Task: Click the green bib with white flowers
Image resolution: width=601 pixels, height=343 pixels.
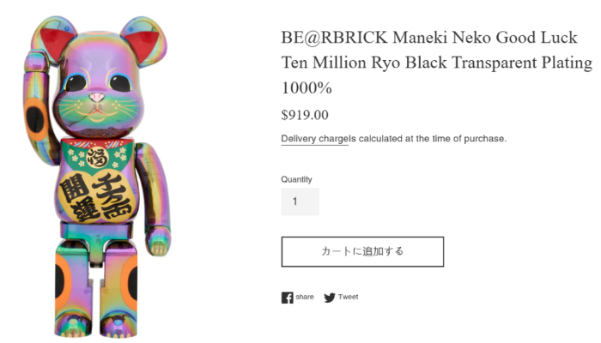Action: pyautogui.click(x=96, y=153)
